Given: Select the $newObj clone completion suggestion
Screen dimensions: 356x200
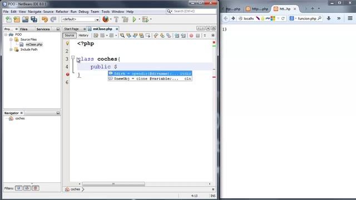Looking at the screenshot, I should (x=150, y=78).
